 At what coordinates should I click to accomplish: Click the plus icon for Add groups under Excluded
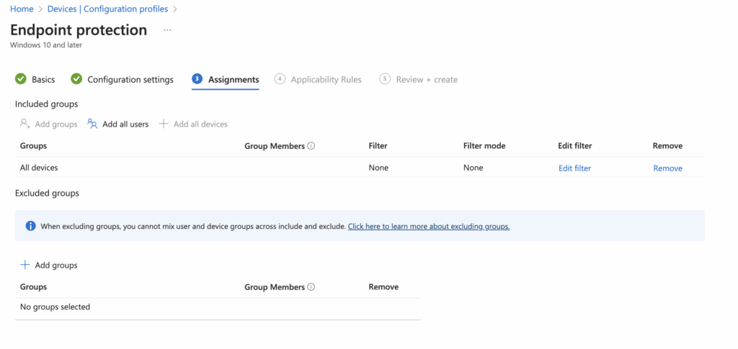click(25, 265)
